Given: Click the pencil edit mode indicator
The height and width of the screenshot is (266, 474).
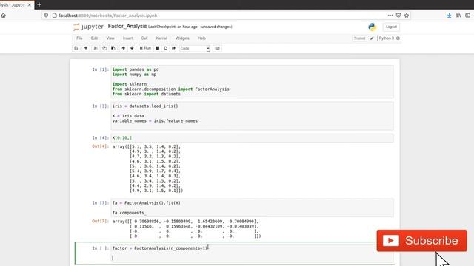Looking at the screenshot, I should point(372,38).
